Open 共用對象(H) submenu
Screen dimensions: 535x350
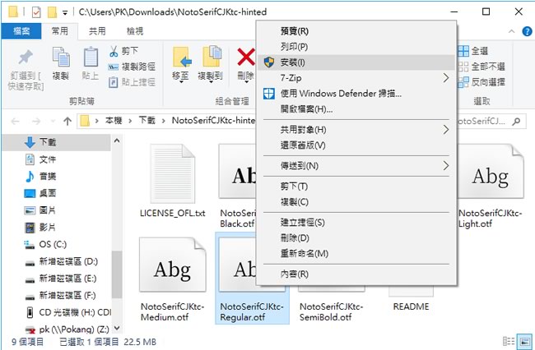356,130
